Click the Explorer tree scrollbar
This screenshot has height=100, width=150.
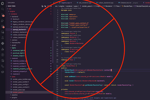coord(53,52)
